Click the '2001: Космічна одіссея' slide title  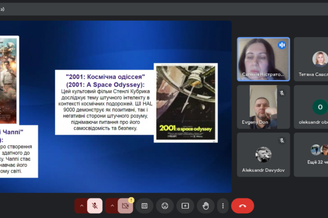106,81
